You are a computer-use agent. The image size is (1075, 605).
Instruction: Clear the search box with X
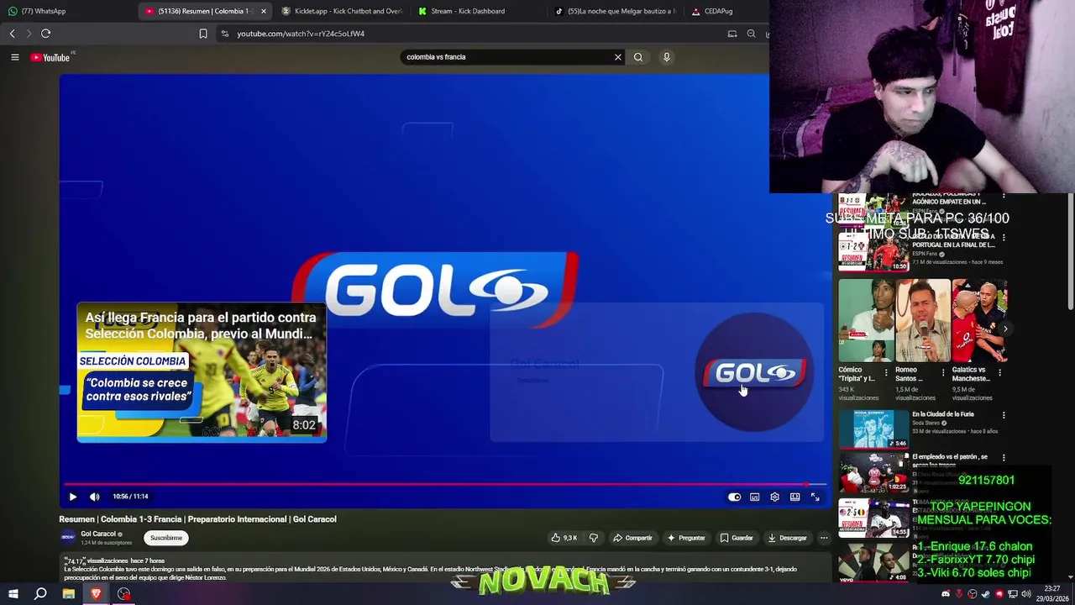618,57
